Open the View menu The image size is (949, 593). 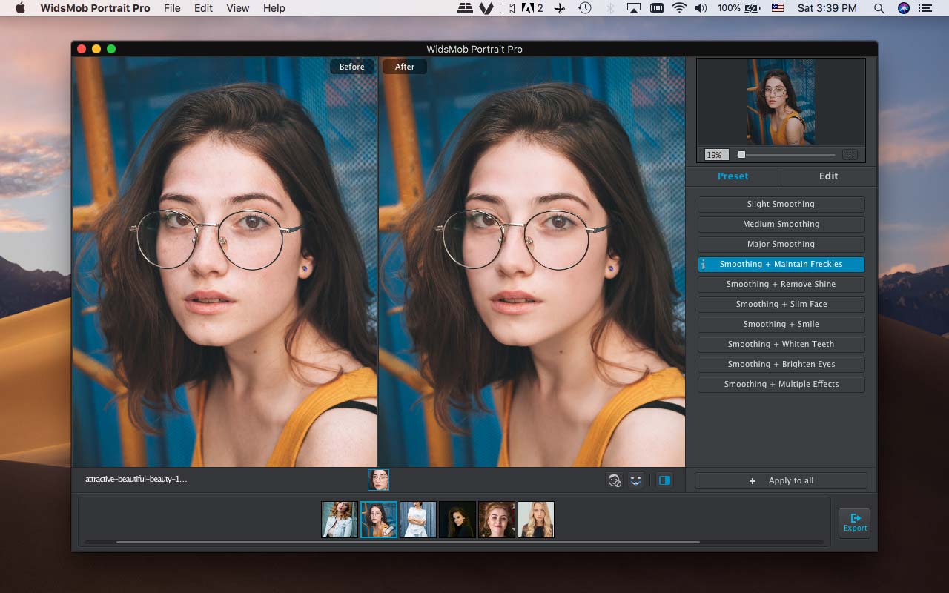[x=237, y=8]
